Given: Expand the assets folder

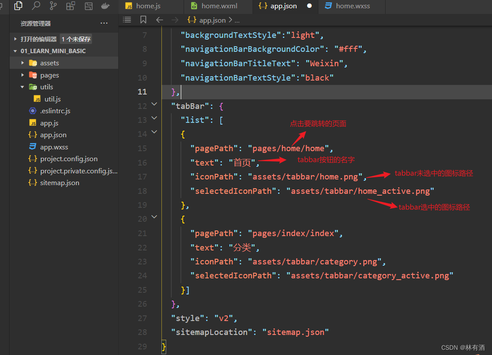Looking at the screenshot, I should (22, 63).
